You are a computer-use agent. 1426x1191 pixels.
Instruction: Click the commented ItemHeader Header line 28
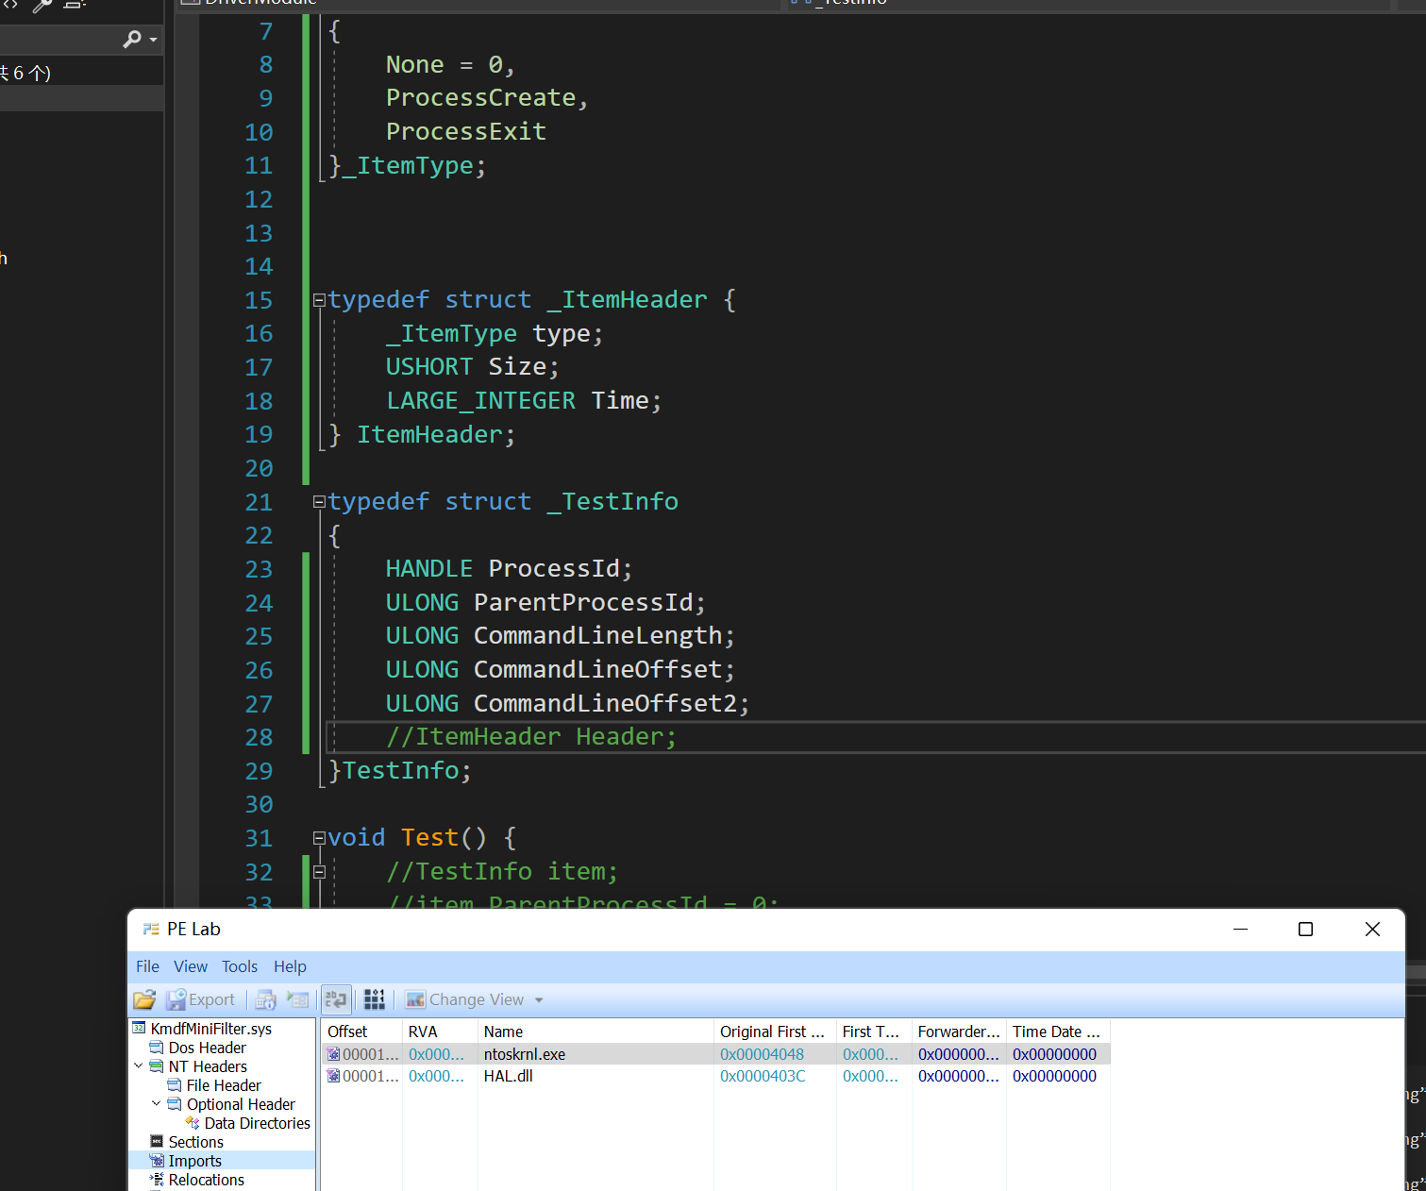531,737
